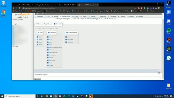Open the Driver Booster desktop shortcut
The image size is (174, 98).
point(169,41)
